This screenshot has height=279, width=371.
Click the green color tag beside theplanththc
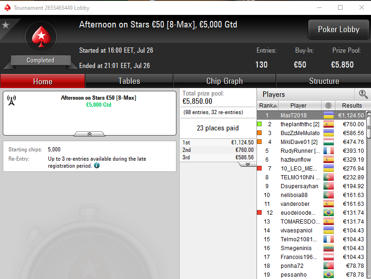click(259, 124)
